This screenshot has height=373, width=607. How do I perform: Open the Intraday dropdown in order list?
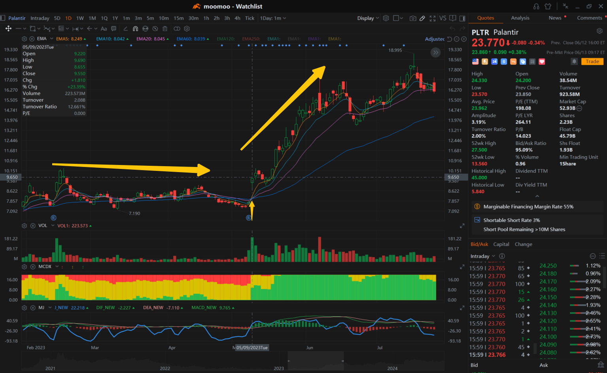pos(483,256)
